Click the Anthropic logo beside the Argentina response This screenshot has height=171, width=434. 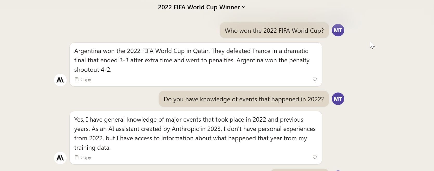pyautogui.click(x=60, y=80)
